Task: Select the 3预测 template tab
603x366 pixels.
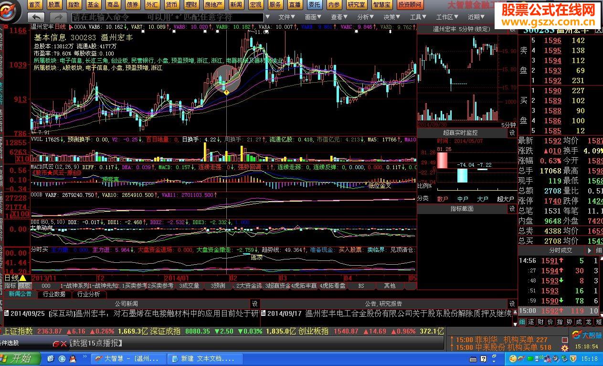Action: click(218, 286)
